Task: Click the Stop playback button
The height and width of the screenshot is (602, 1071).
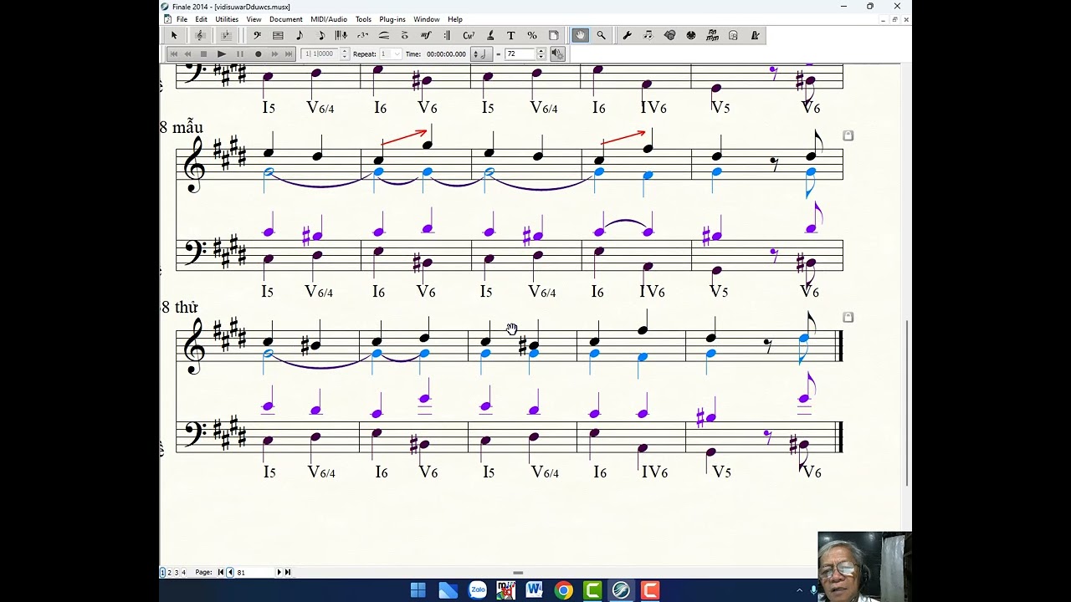Action: click(x=203, y=54)
